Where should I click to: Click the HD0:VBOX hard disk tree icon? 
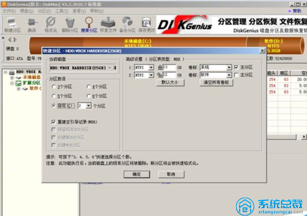[12, 72]
